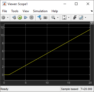The image size is (94, 92).
Task: Click the Ready status text
Action: [5, 89]
